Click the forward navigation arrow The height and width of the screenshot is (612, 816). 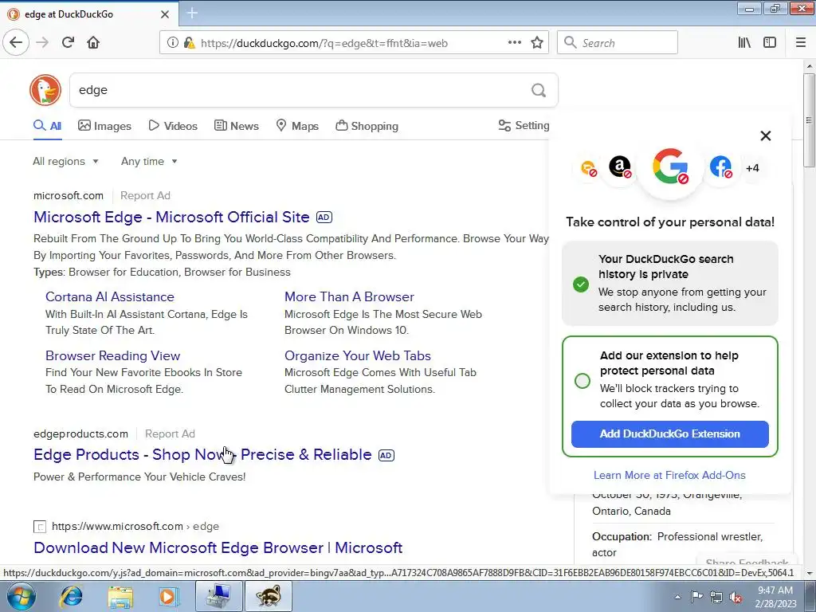42,43
